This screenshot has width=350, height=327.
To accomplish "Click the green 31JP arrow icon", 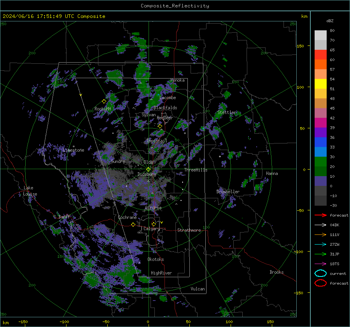I will click(320, 254).
